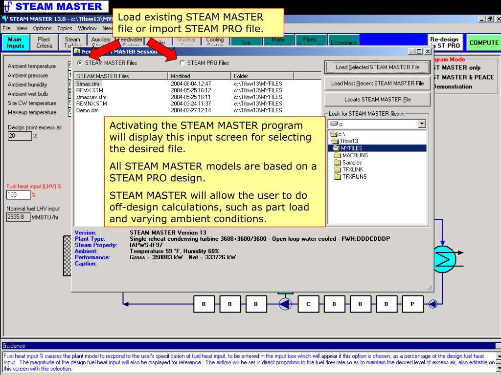Click the STEAM MASTER Files column header
This screenshot has width=501, height=375.
(x=121, y=76)
